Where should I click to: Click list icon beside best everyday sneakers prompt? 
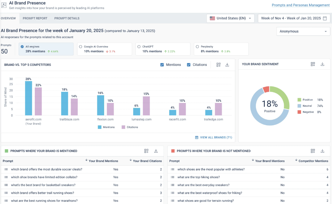[172, 185]
